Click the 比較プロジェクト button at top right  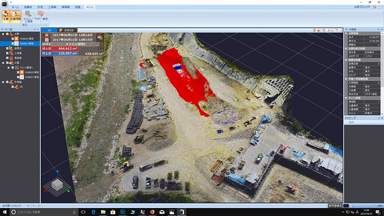(x=362, y=7)
